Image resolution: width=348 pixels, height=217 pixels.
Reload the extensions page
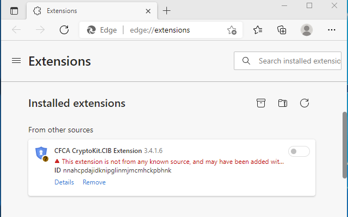point(64,30)
